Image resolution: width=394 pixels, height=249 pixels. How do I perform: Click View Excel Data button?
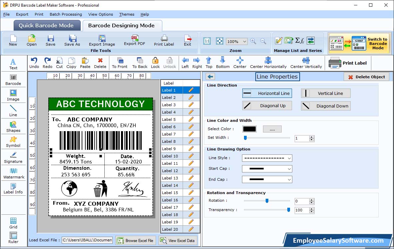[x=178, y=240]
